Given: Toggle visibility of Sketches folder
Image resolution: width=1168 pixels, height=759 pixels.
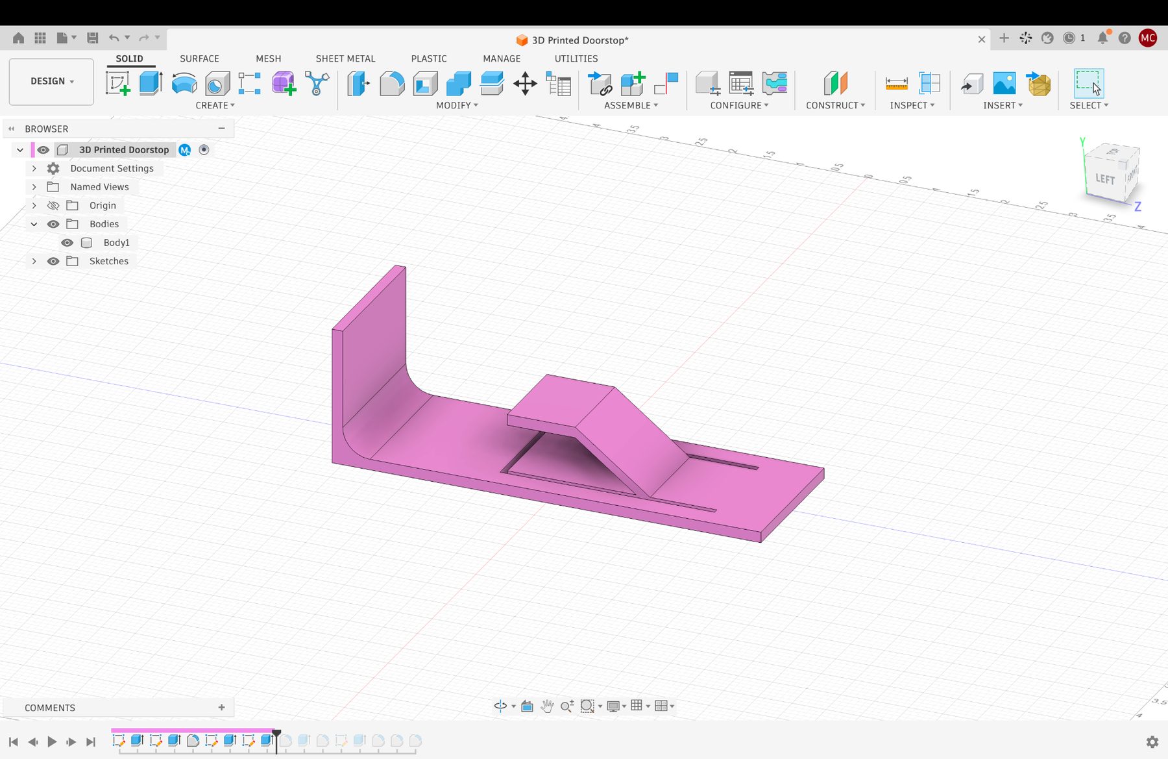Looking at the screenshot, I should tap(53, 261).
